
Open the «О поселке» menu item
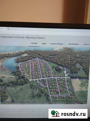pos(34,43)
